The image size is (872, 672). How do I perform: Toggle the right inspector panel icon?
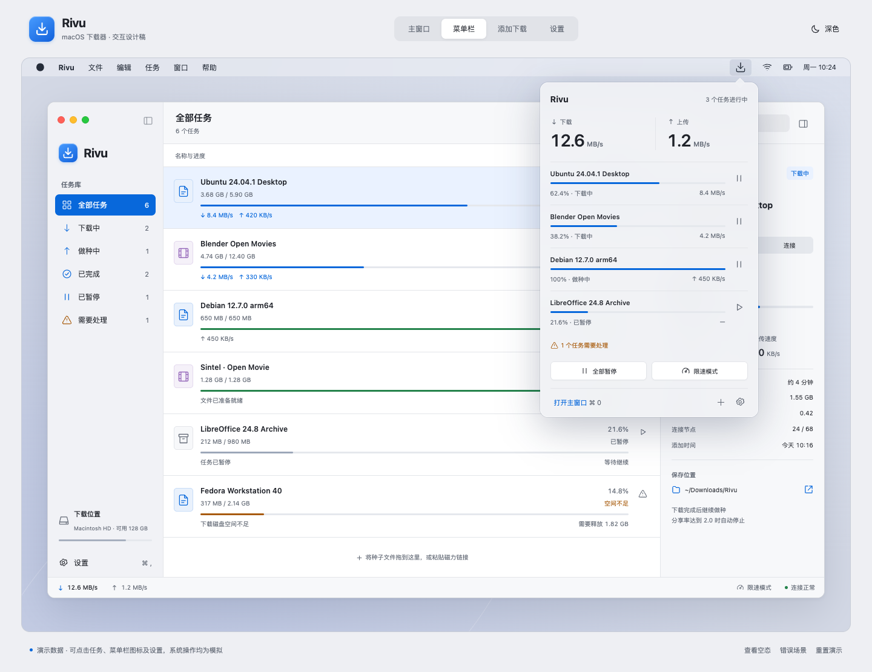click(x=804, y=124)
